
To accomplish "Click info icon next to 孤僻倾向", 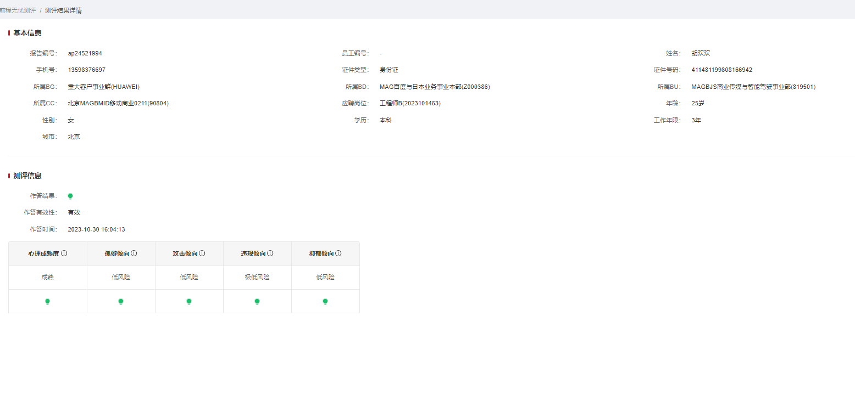I will pos(134,253).
